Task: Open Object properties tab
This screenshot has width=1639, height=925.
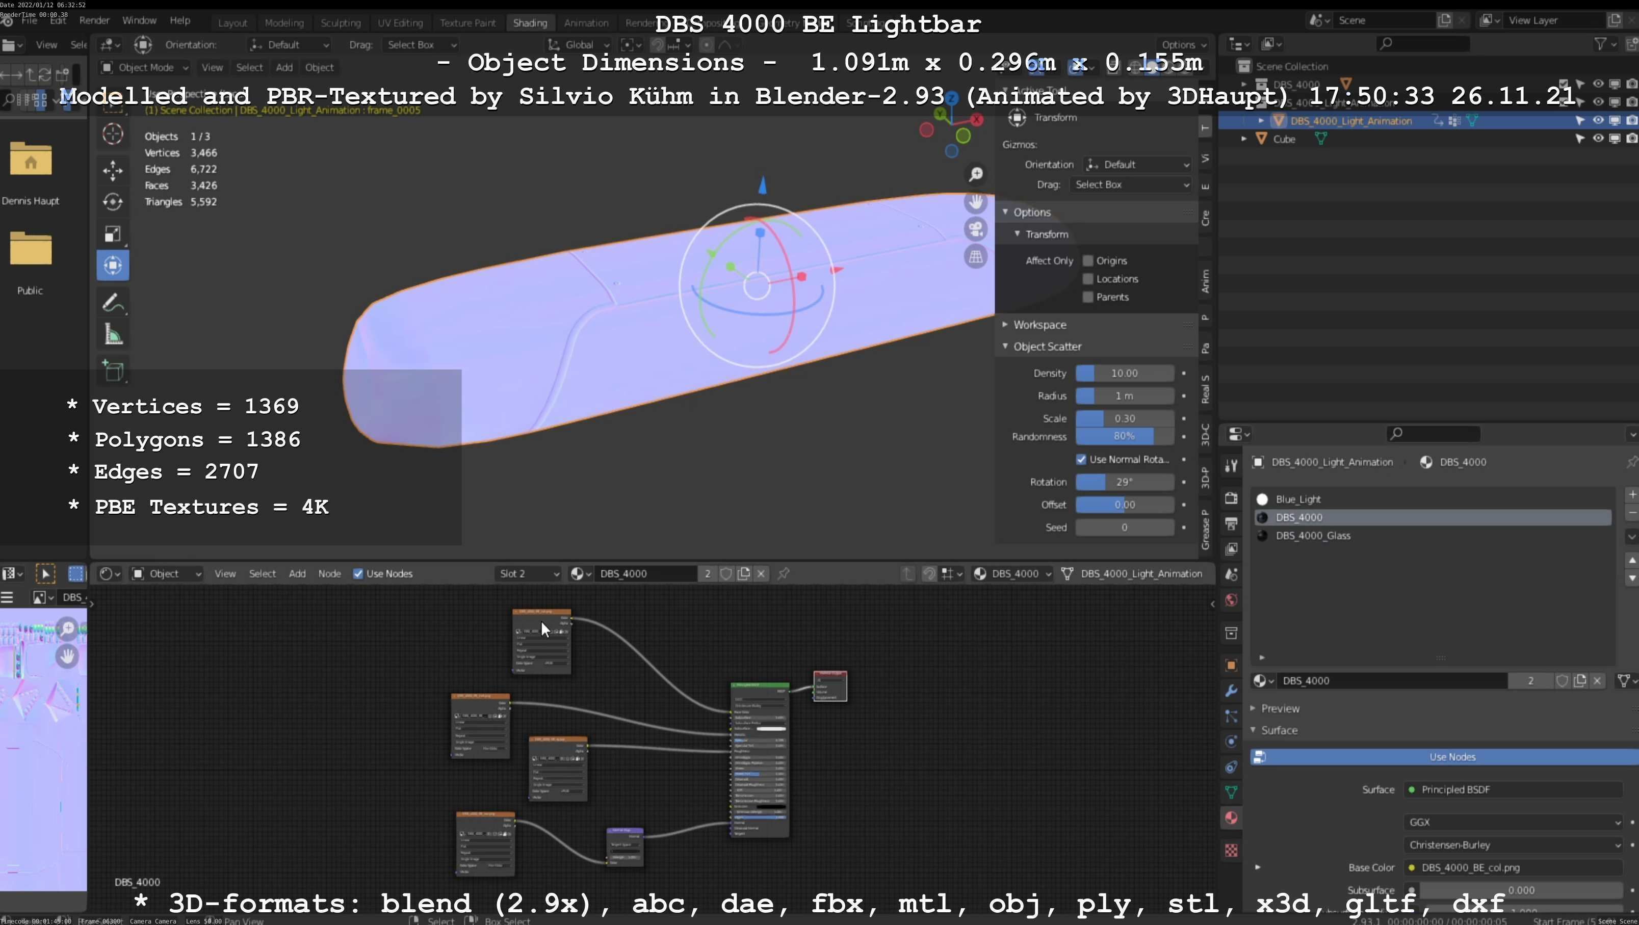Action: 1231,666
